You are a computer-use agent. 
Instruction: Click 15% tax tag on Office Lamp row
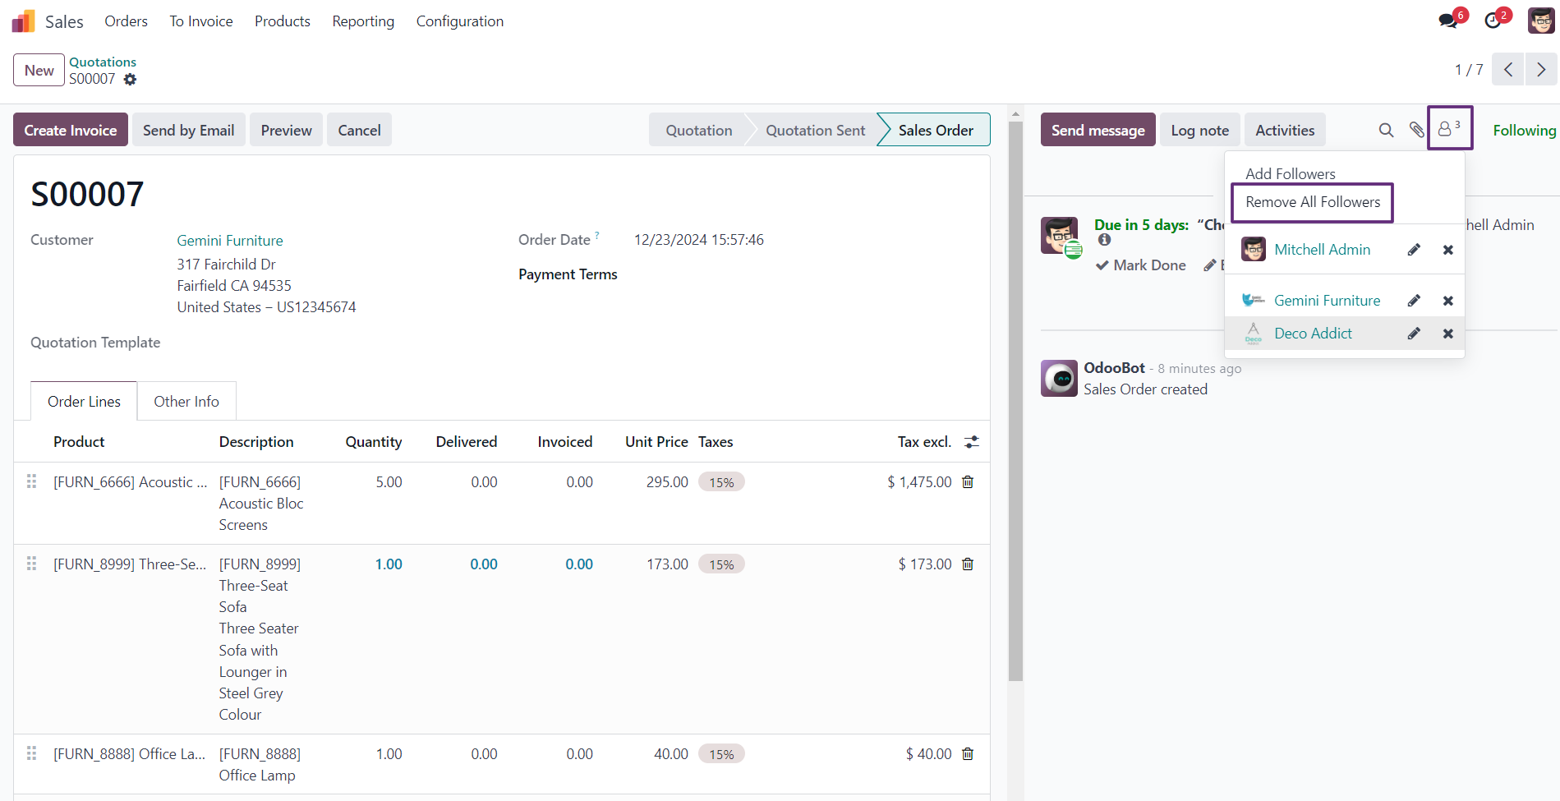[721, 754]
